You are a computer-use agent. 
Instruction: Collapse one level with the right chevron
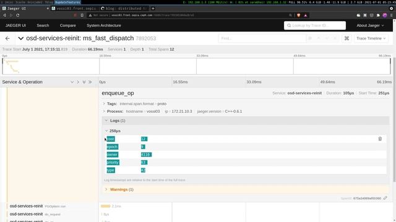point(78,82)
